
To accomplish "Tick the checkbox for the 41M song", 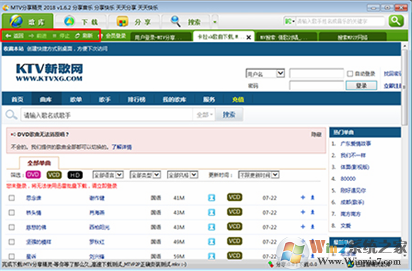I will 12,198.
